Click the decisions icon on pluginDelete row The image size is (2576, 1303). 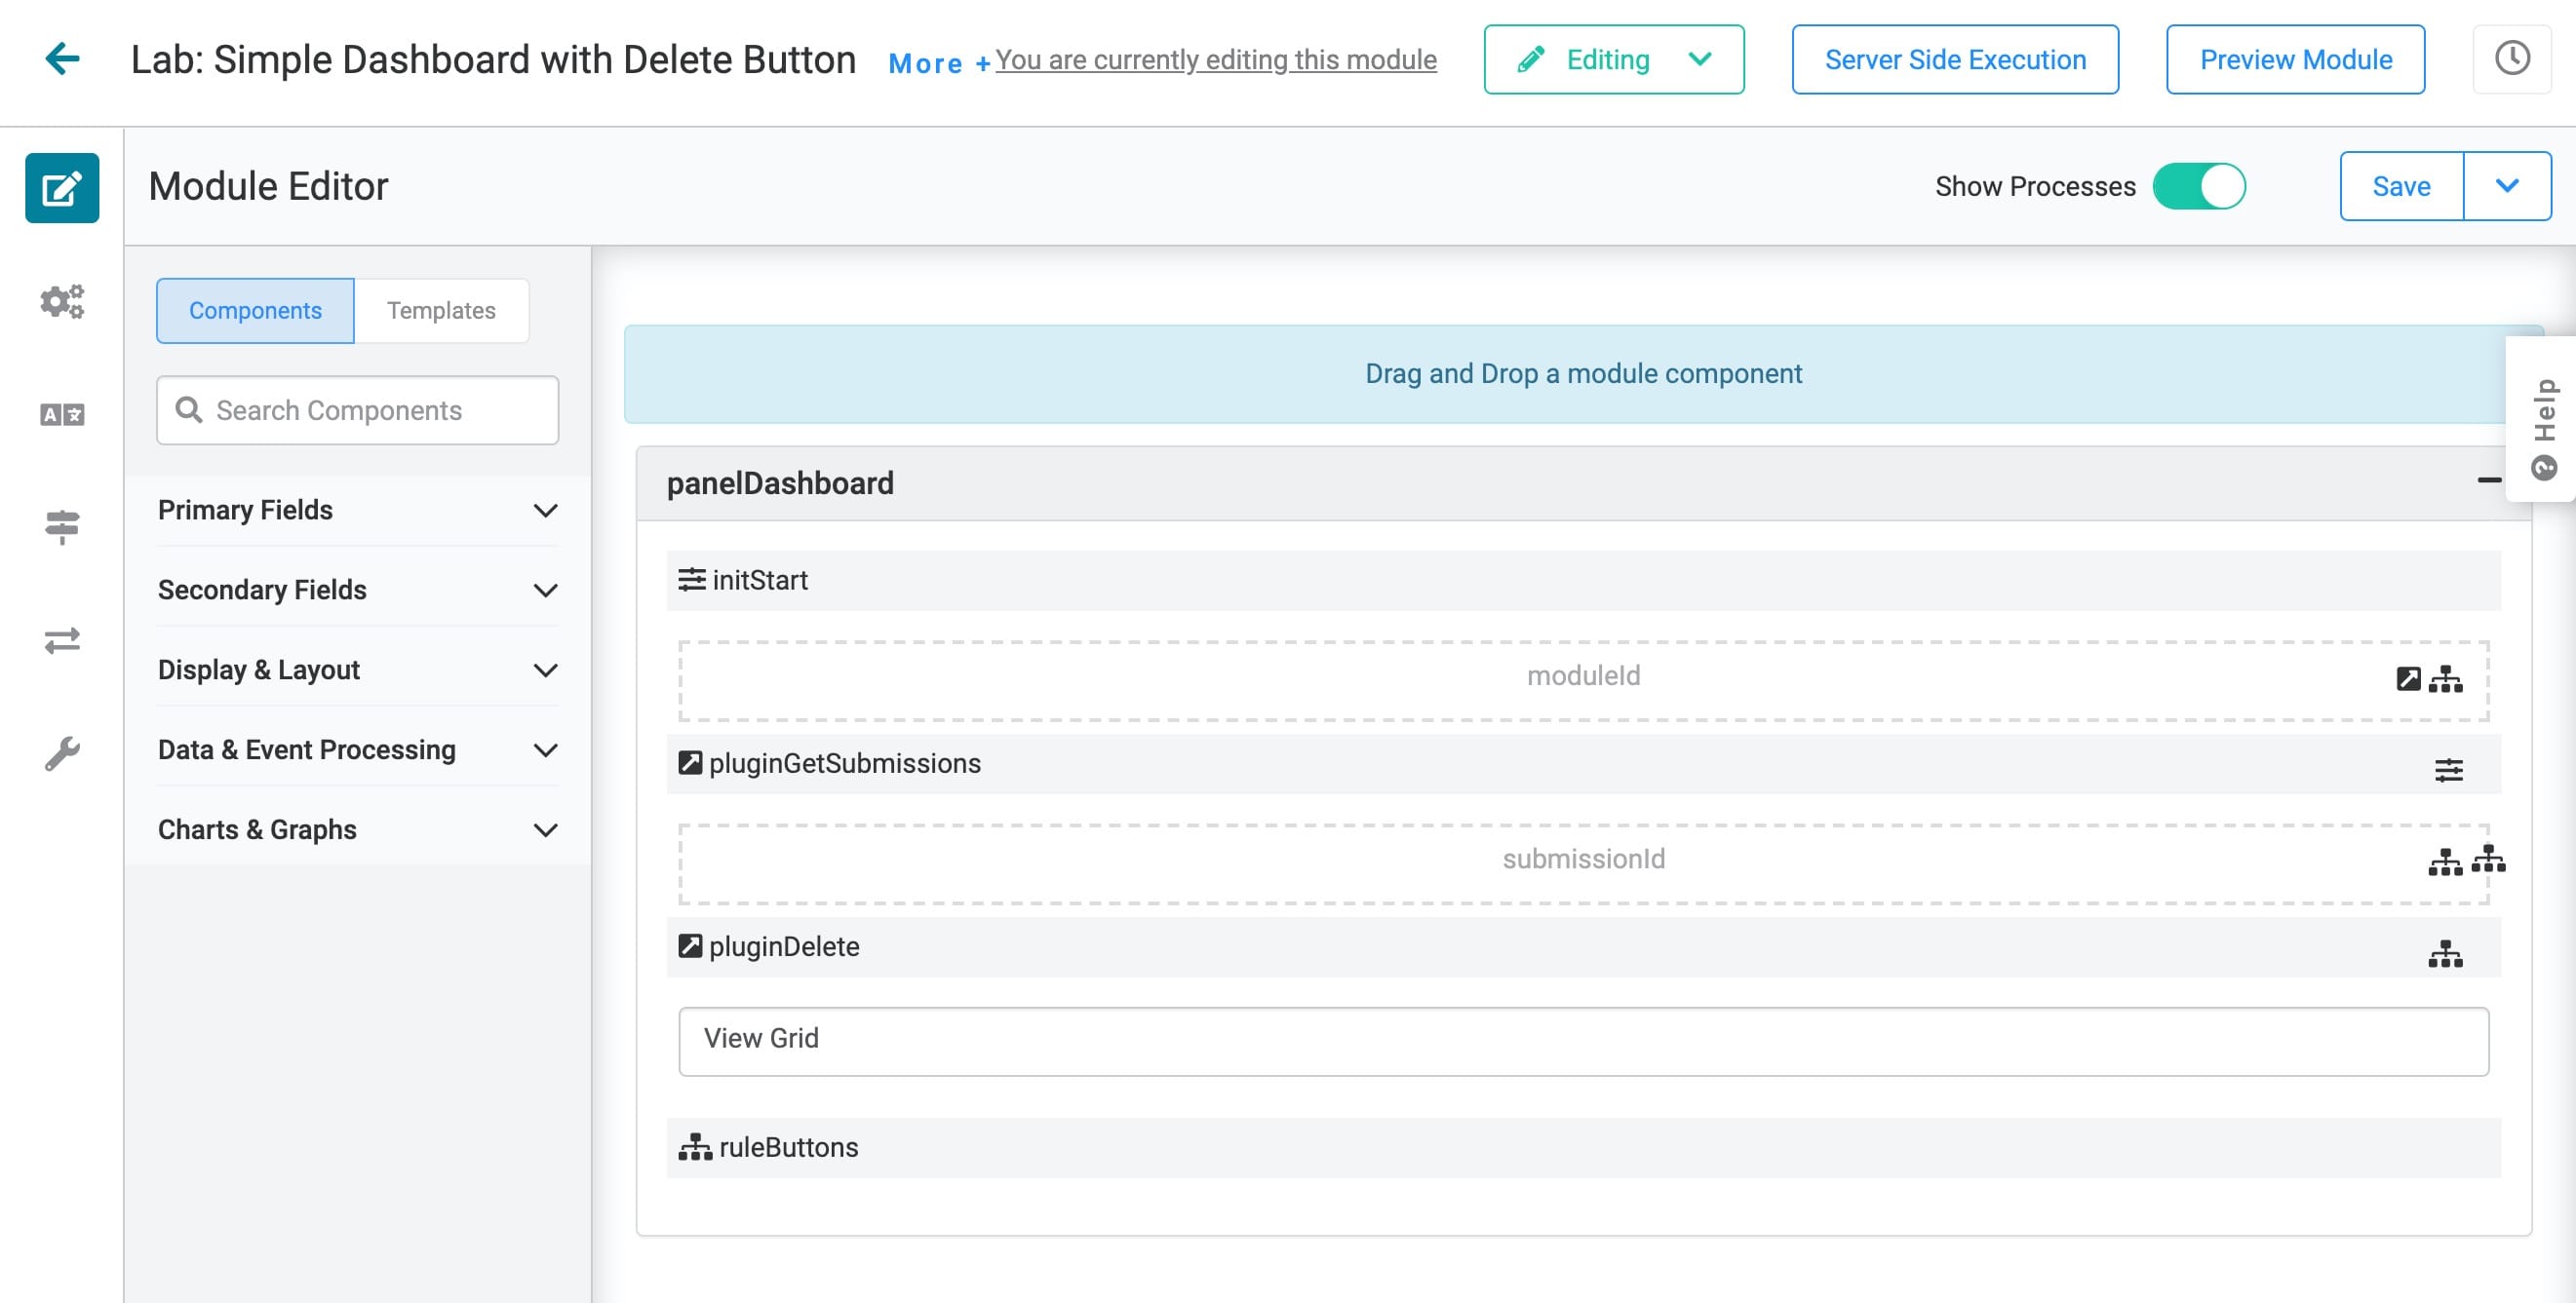point(2446,954)
